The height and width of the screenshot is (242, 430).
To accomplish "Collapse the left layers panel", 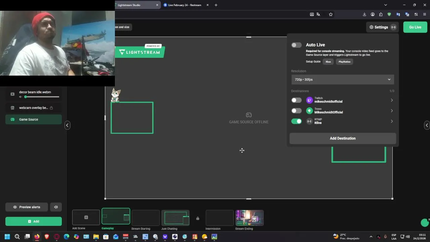I will point(67,125).
